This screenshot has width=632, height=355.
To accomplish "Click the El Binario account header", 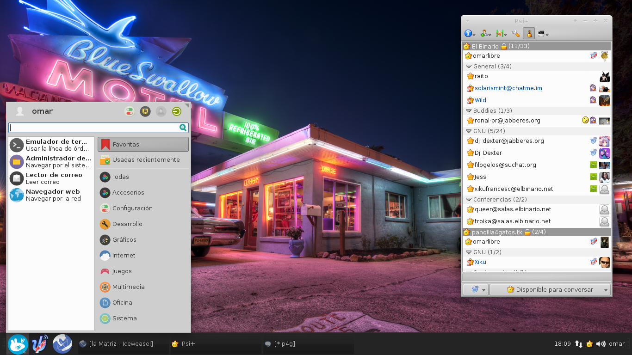I will click(537, 46).
